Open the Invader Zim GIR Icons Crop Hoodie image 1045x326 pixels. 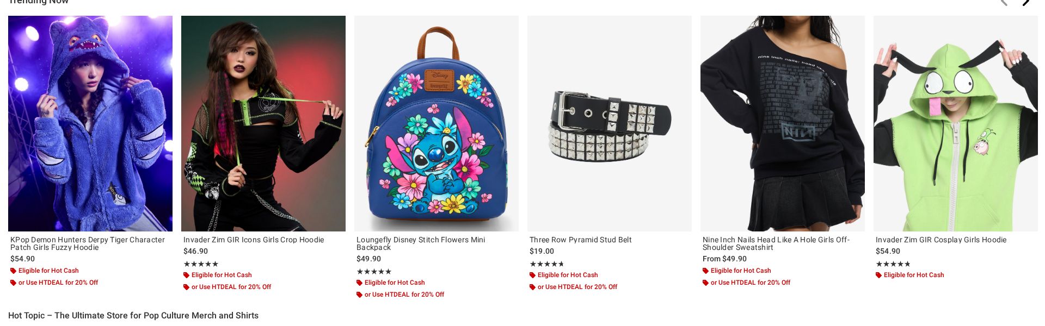pyautogui.click(x=263, y=123)
